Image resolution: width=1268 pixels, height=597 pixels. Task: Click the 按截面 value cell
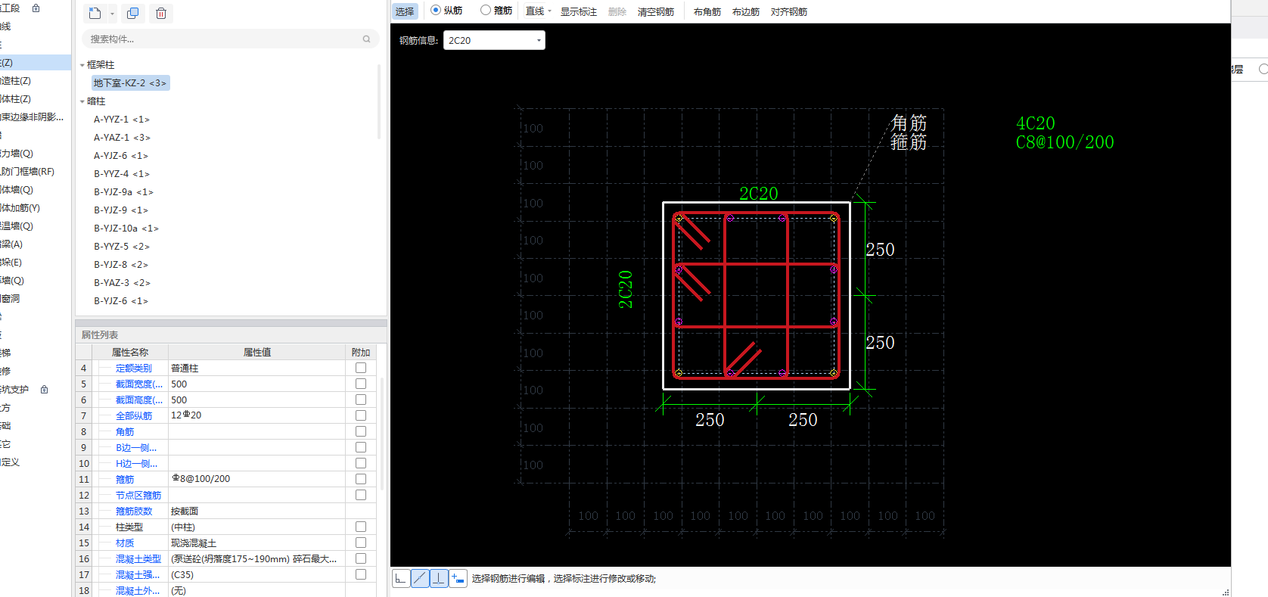coord(256,511)
